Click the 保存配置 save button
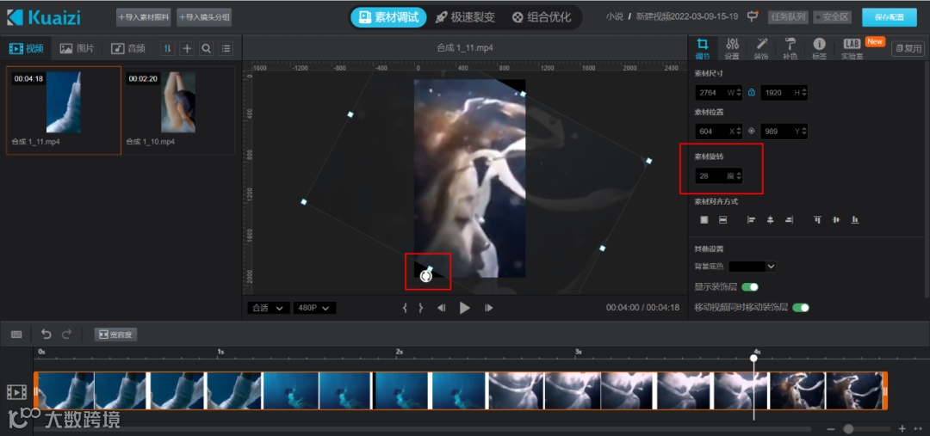 click(x=889, y=17)
